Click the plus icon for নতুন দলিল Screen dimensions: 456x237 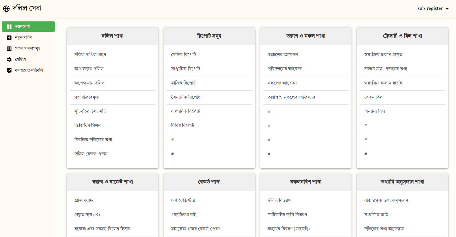pos(9,38)
